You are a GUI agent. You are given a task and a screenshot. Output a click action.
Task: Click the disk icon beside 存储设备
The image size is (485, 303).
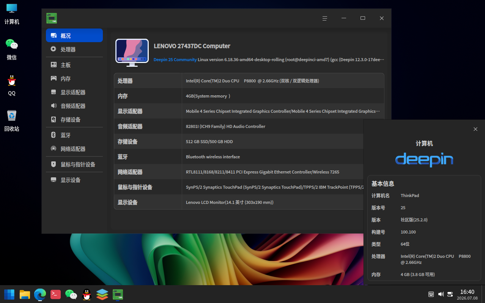coord(54,120)
